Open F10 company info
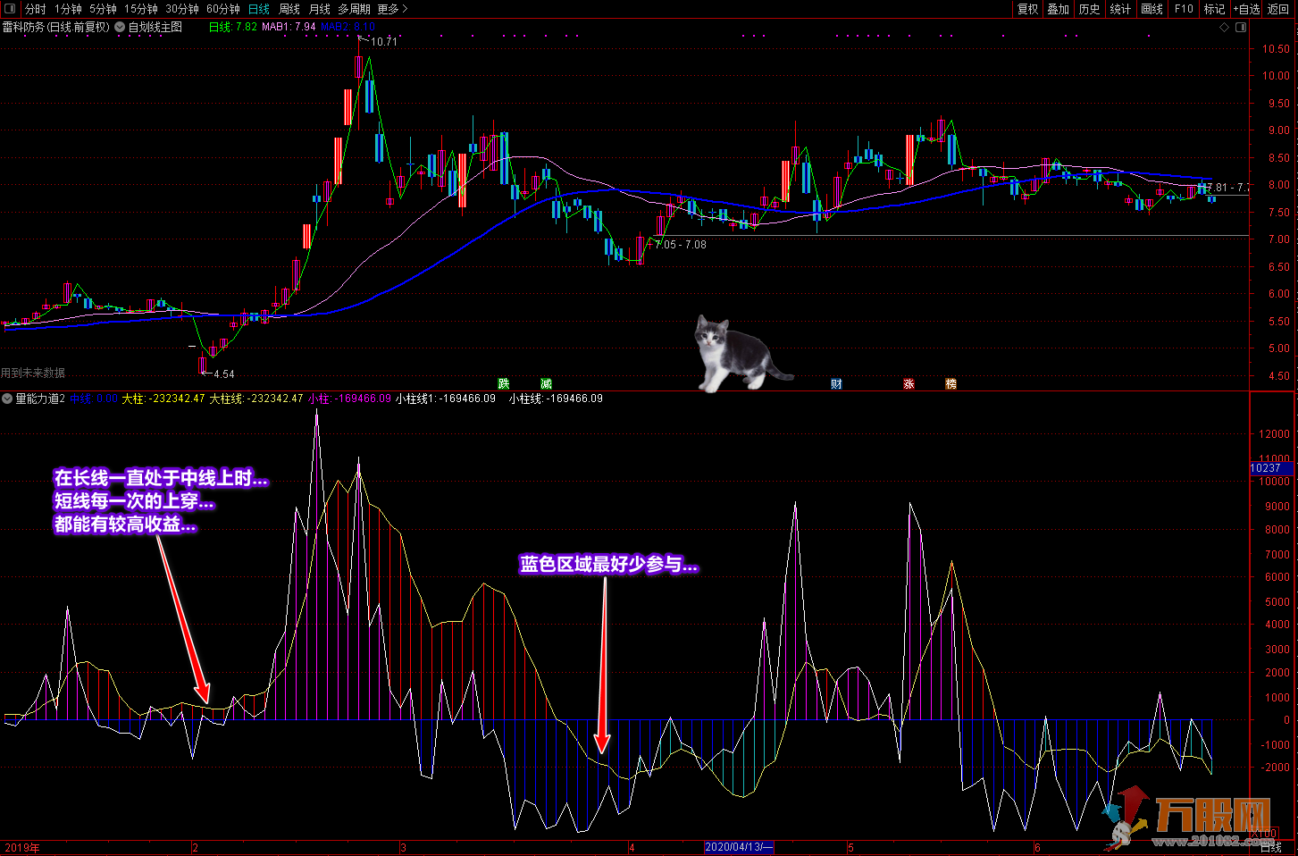 click(x=1184, y=9)
